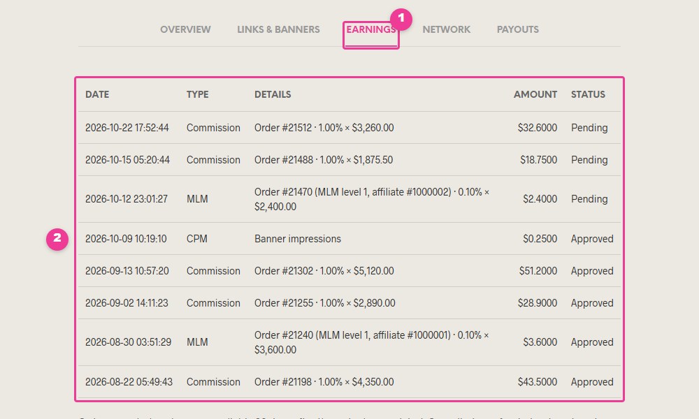Click MLM type in Order #21240 row
The height and width of the screenshot is (419, 699).
(197, 342)
